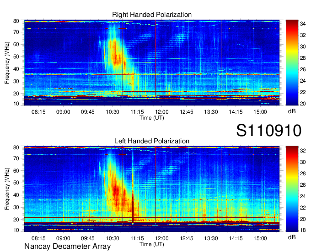Click 10 MHz frequency tick on Right Handed plot
311x252 pixels.
pyautogui.click(x=16, y=104)
